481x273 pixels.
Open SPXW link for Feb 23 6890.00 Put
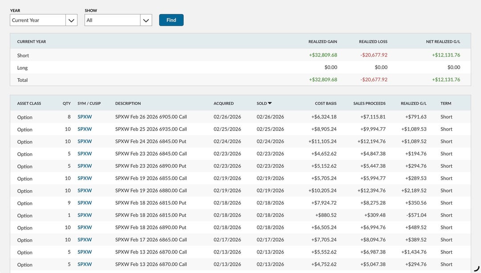85,166
